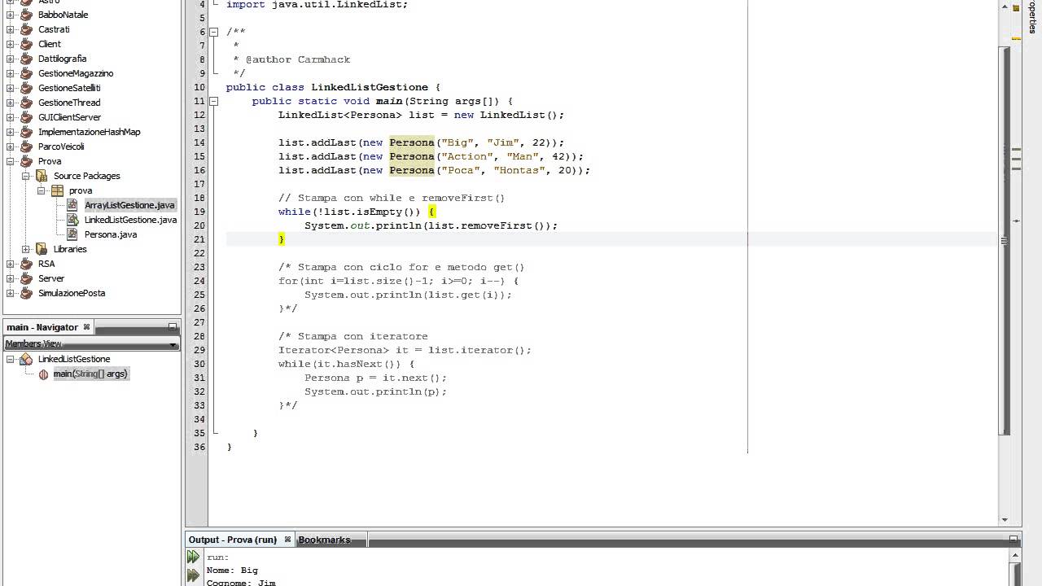Collapse the Javadoc comment fold at line 6

(x=214, y=32)
